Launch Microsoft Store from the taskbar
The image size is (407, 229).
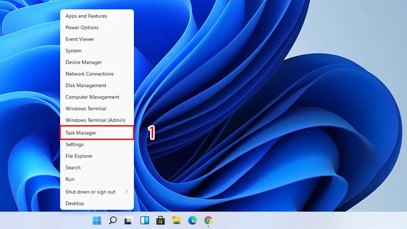(160, 220)
